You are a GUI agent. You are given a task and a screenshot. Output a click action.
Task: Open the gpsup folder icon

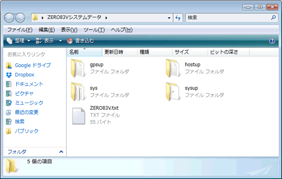pos(79,68)
